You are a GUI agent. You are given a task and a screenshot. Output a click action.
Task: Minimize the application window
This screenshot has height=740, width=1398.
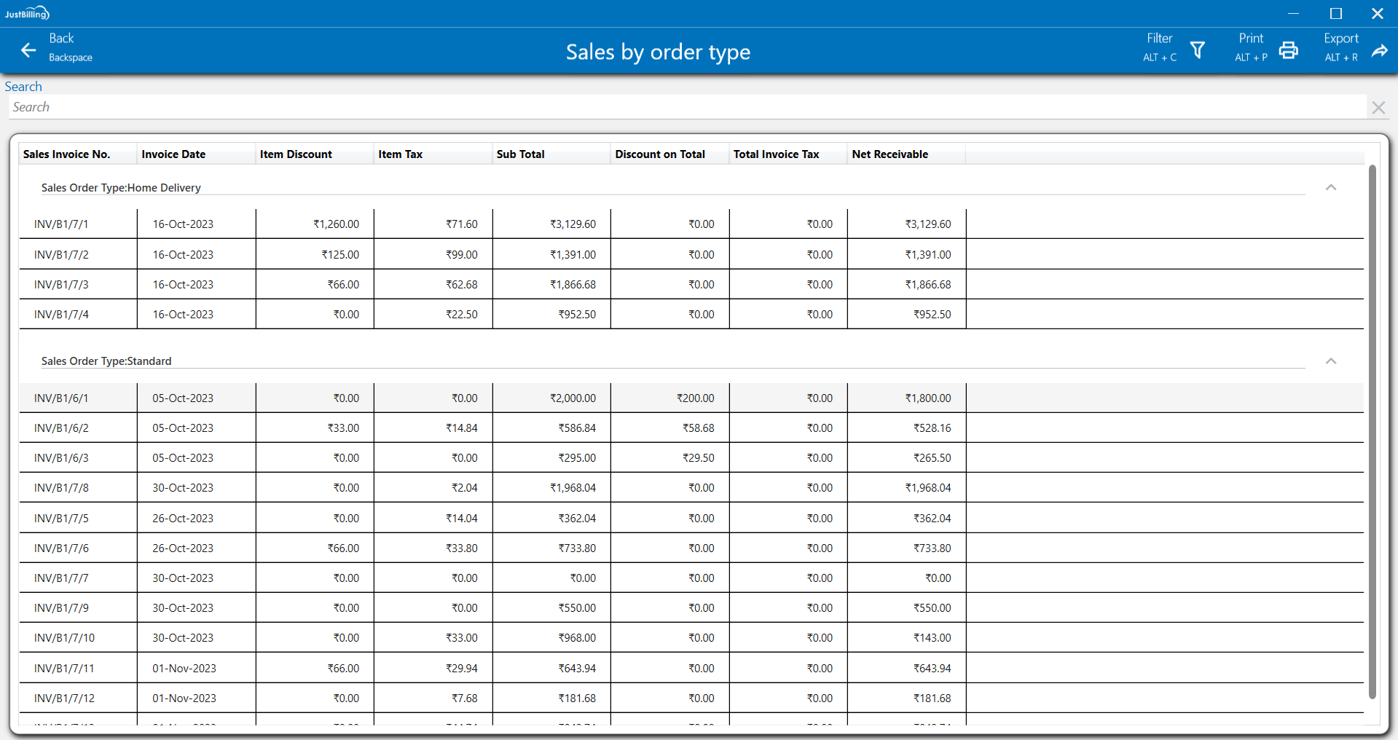pos(1293,14)
